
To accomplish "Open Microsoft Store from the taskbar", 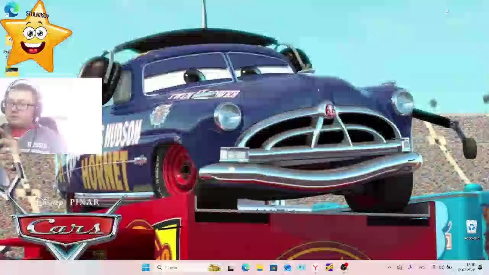I will (x=273, y=268).
